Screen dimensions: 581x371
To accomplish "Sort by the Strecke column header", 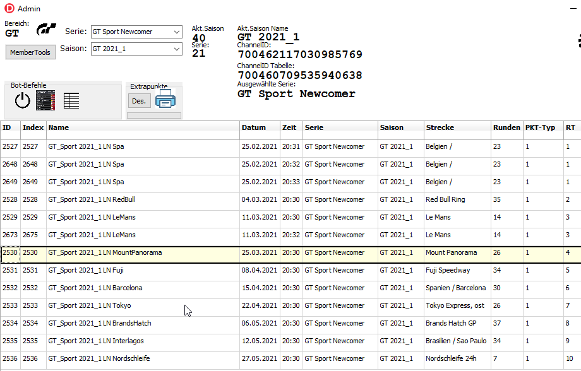I will click(x=457, y=127).
